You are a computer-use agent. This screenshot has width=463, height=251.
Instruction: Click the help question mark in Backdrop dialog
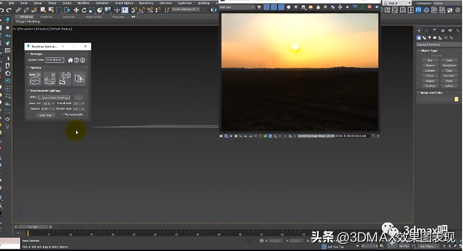pos(76,60)
